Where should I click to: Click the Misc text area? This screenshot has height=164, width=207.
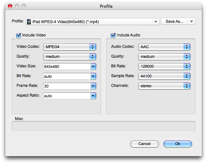coord(103,126)
